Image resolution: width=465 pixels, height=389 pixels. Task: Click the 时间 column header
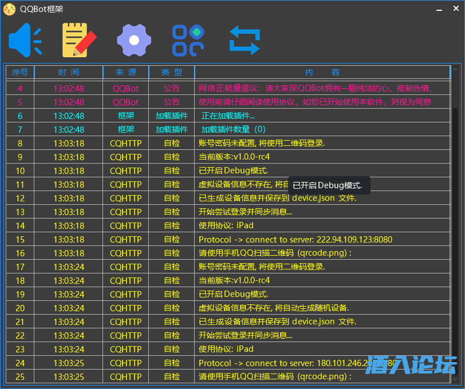click(69, 72)
